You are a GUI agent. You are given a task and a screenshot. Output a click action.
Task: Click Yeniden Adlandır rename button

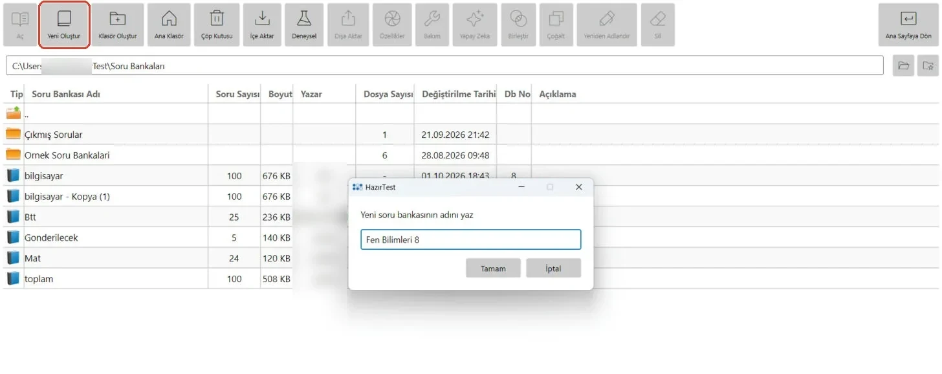point(607,25)
